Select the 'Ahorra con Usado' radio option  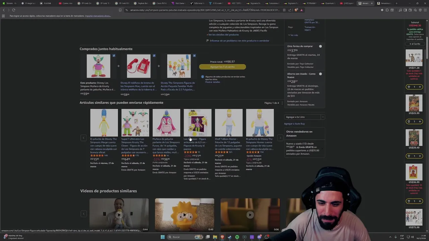point(320,74)
